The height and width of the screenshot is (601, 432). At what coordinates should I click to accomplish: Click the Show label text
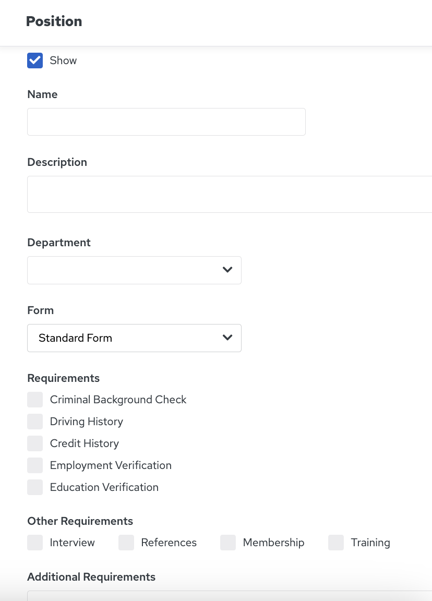[x=63, y=61]
